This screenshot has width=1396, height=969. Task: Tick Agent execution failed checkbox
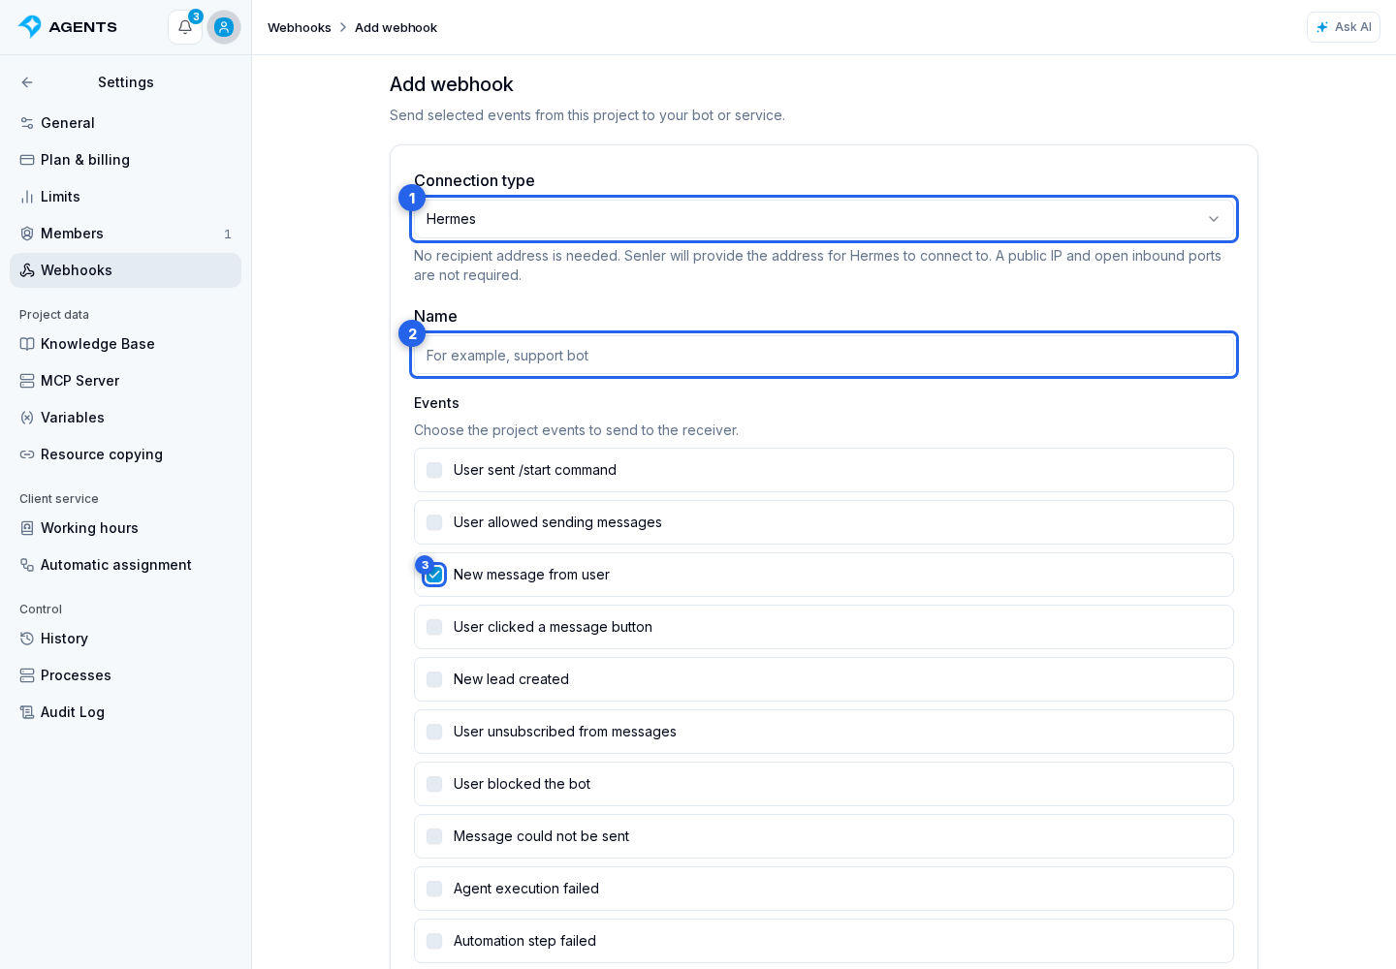click(434, 889)
